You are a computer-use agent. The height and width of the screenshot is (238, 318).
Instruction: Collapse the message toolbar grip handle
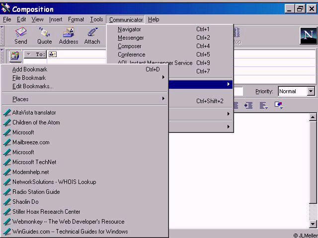point(2,36)
